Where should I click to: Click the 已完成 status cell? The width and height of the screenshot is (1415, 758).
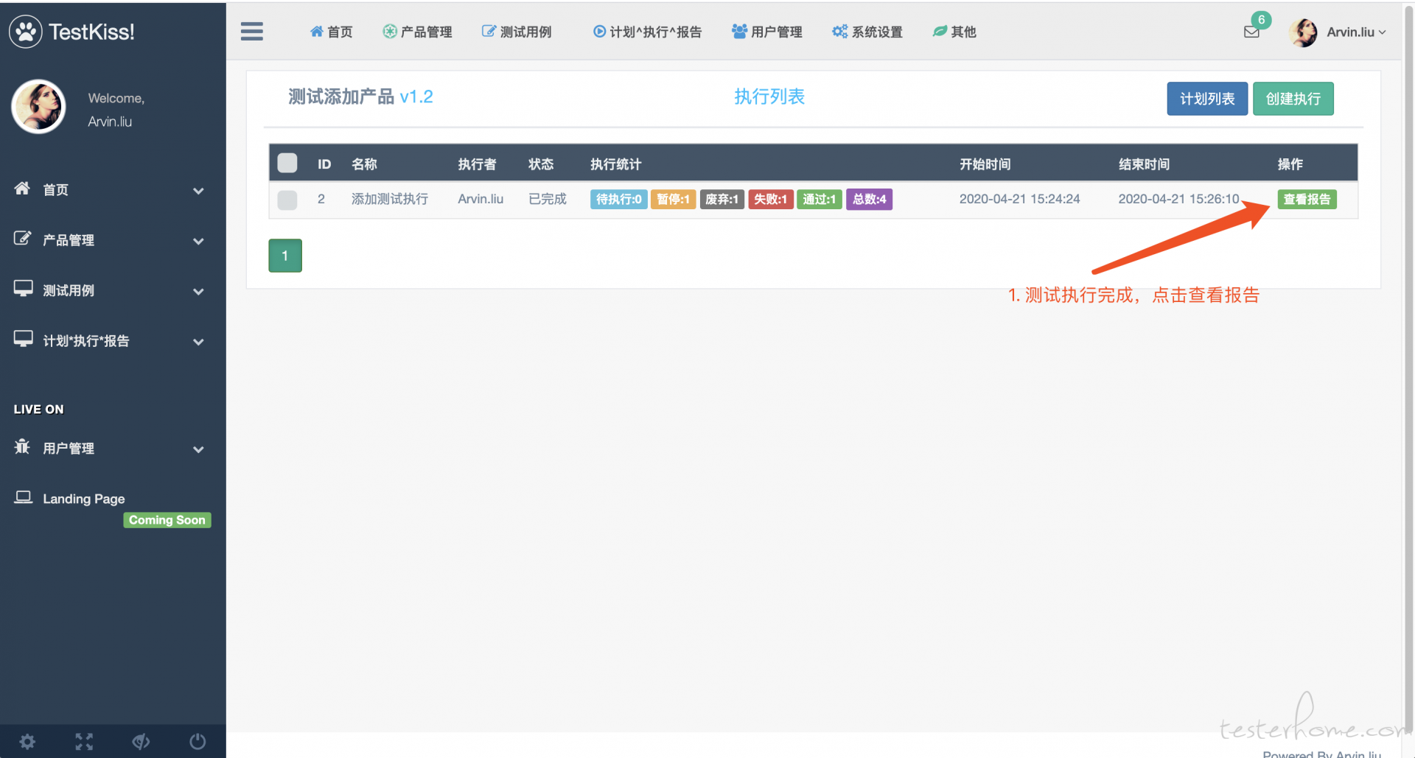pyautogui.click(x=548, y=199)
